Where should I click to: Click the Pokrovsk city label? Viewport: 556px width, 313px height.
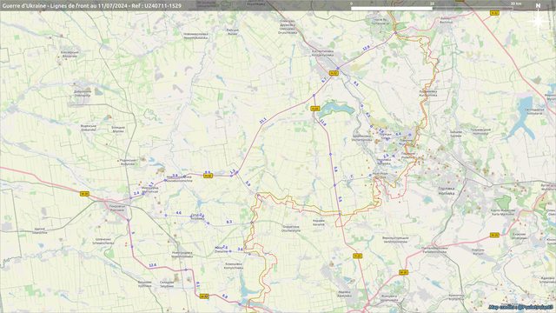117,208
